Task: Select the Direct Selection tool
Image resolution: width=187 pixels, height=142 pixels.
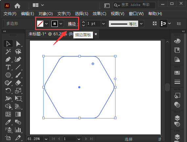Action: (18, 44)
